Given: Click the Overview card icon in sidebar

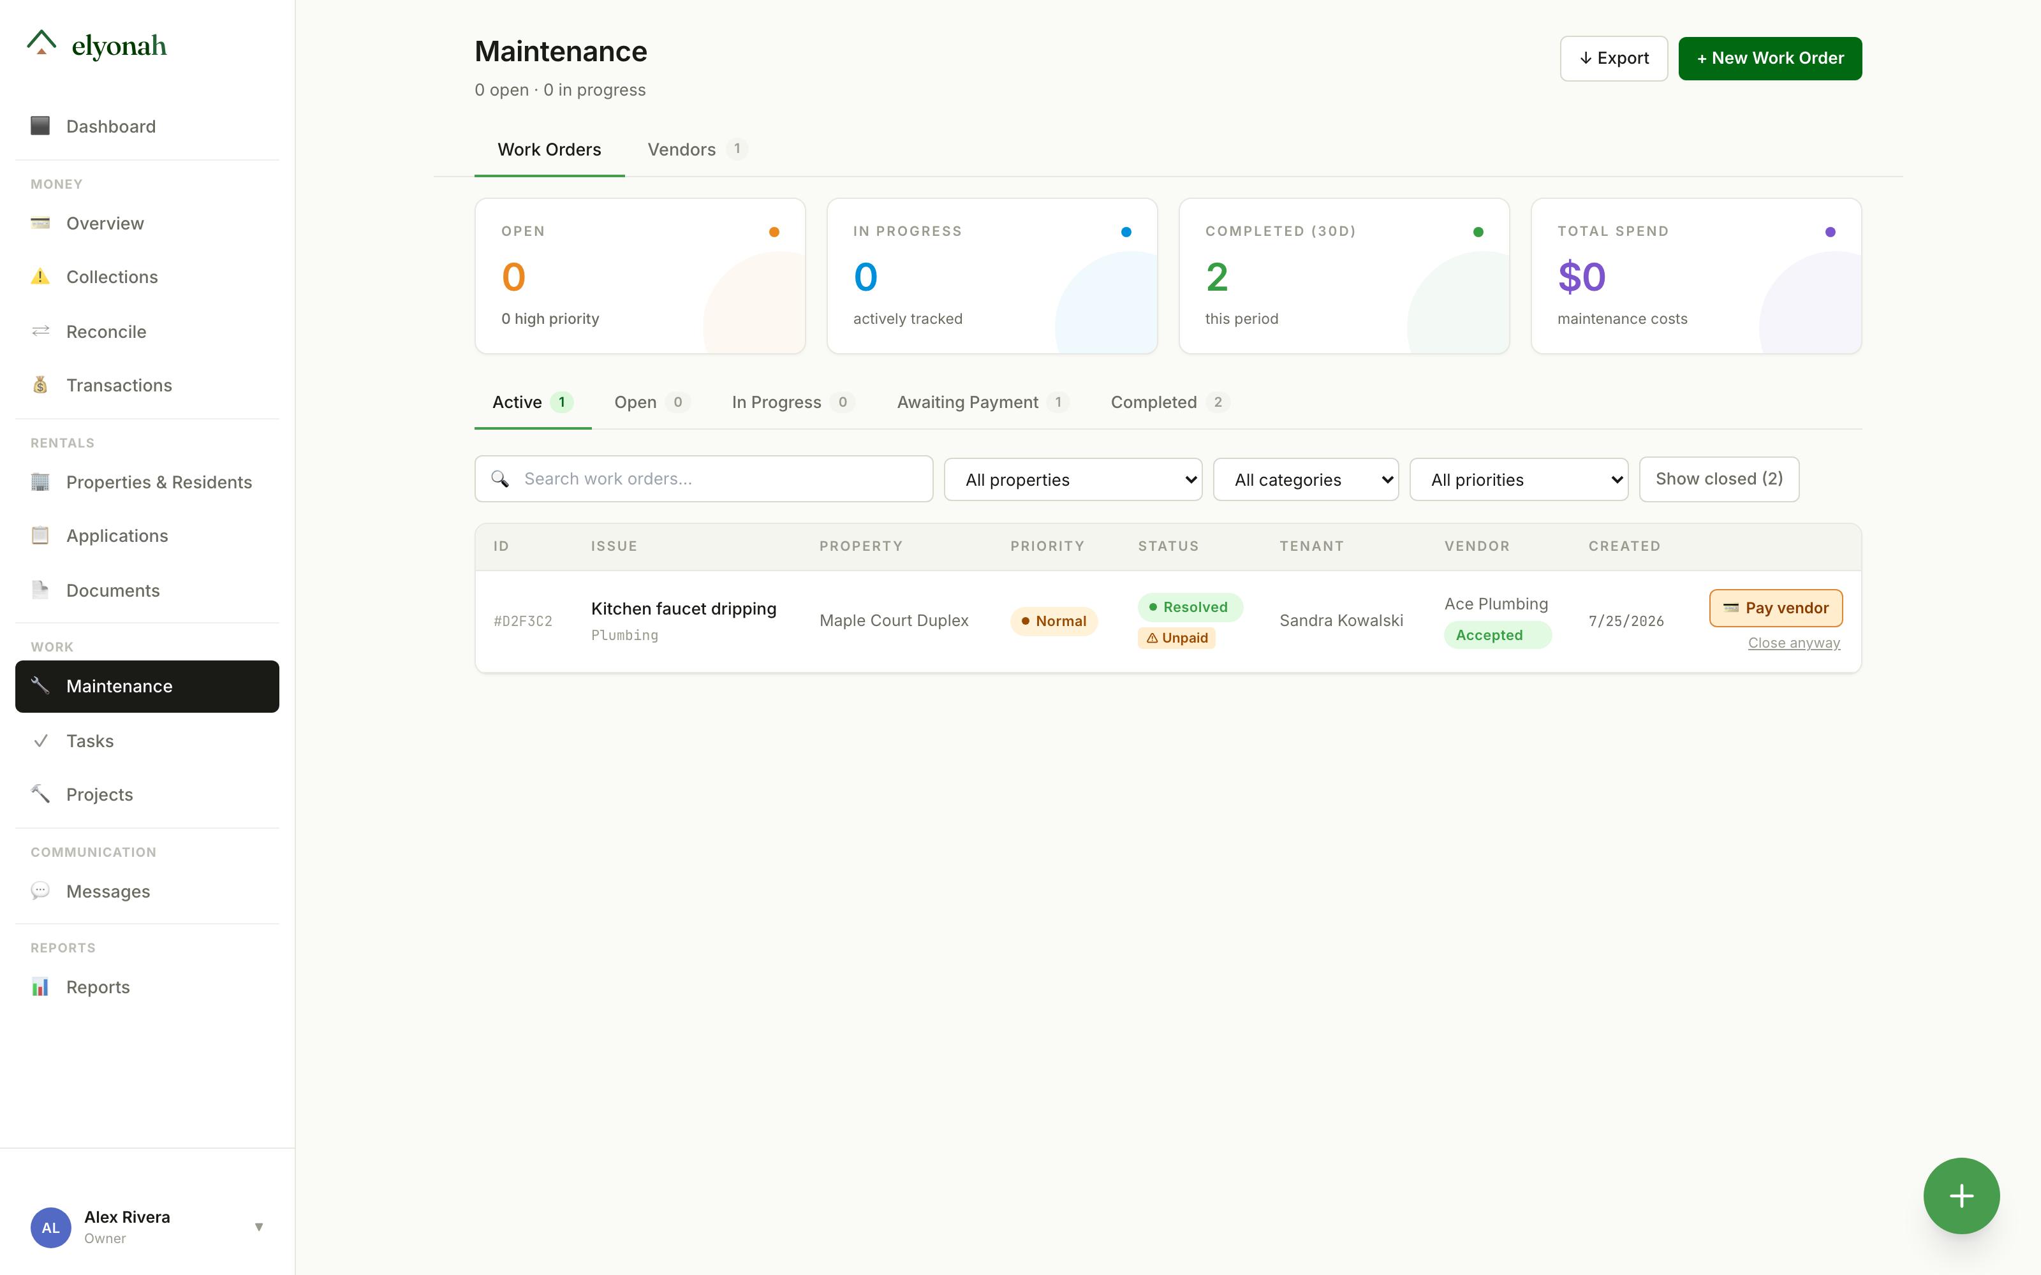Looking at the screenshot, I should (x=40, y=224).
